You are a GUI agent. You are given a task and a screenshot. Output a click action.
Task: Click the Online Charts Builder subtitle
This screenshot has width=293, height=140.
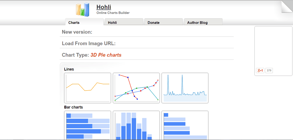click(113, 13)
